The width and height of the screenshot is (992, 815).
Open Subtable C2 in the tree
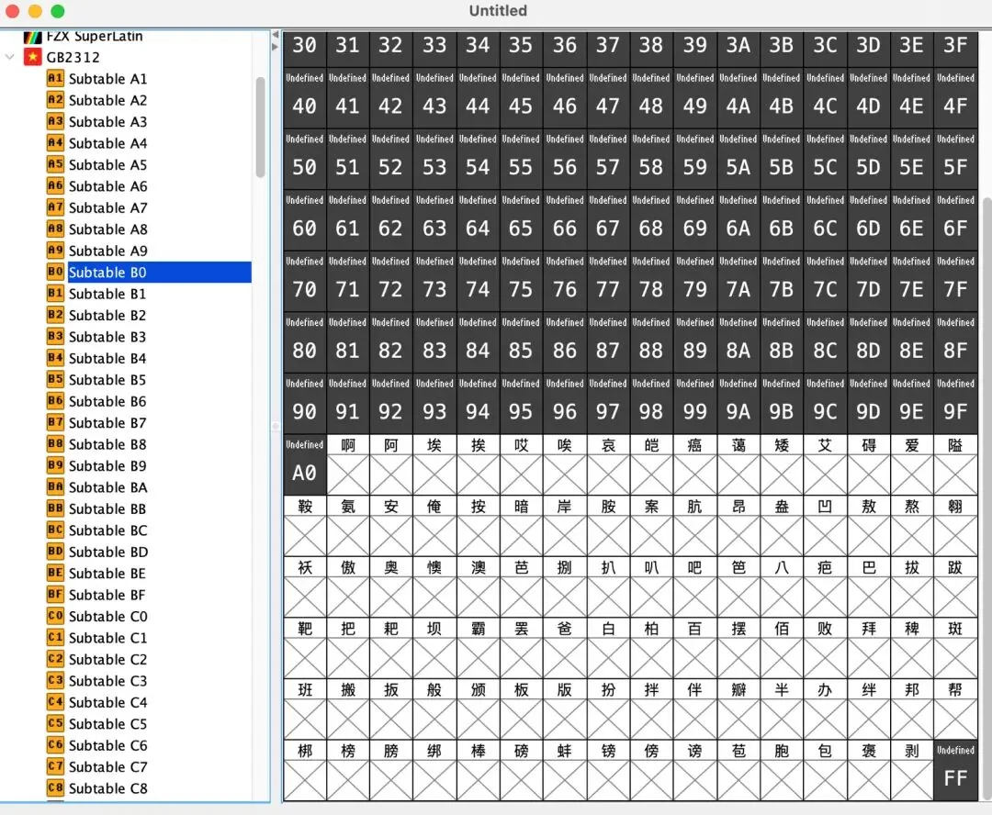(x=107, y=659)
